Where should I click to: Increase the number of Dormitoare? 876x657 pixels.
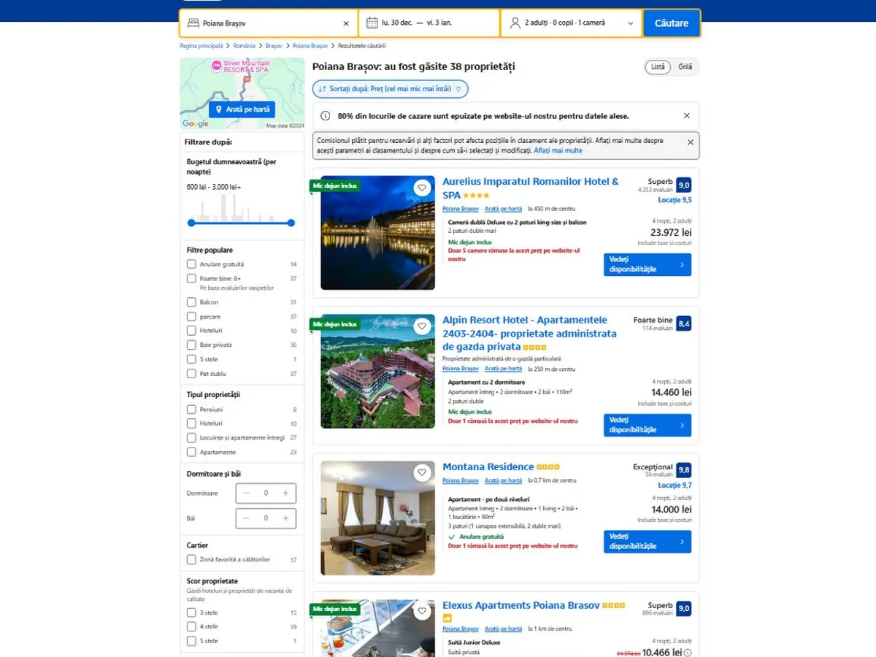[x=285, y=493]
